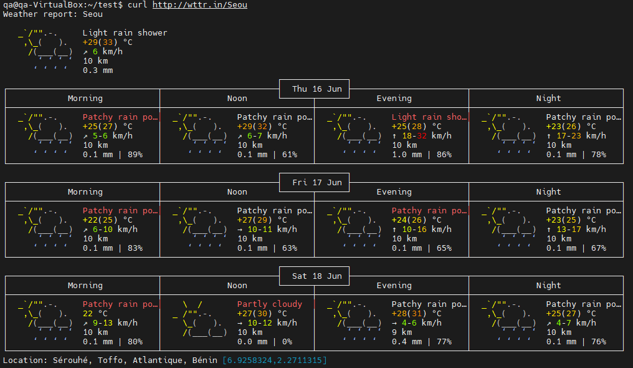Click the Fri 17 Jun Noon weather icon

click(x=200, y=229)
